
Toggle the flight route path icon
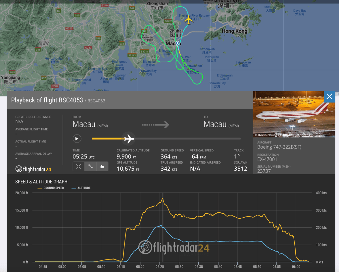(x=90, y=166)
